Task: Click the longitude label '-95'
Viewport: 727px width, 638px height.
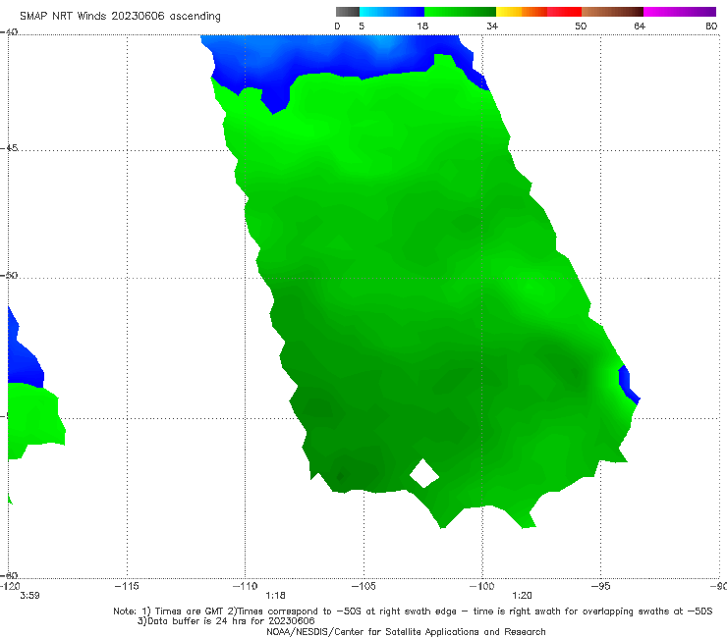Action: (601, 586)
